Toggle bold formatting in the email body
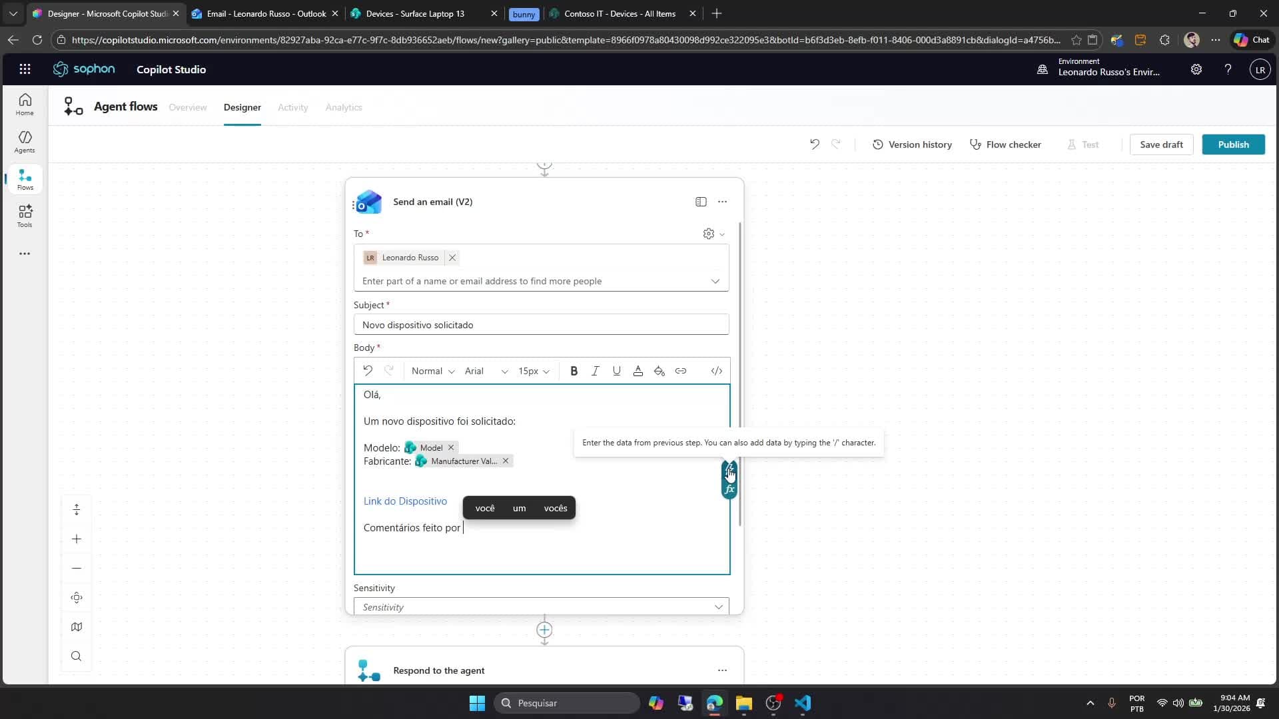The width and height of the screenshot is (1279, 719). click(x=574, y=371)
